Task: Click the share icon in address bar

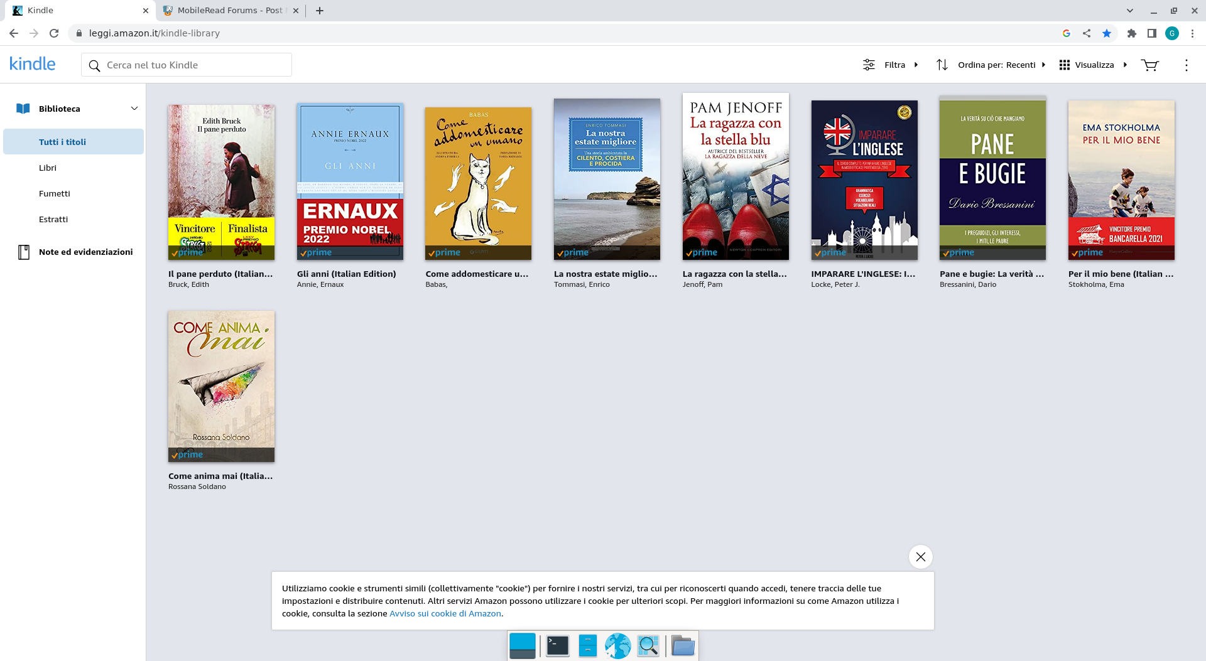Action: [1087, 33]
